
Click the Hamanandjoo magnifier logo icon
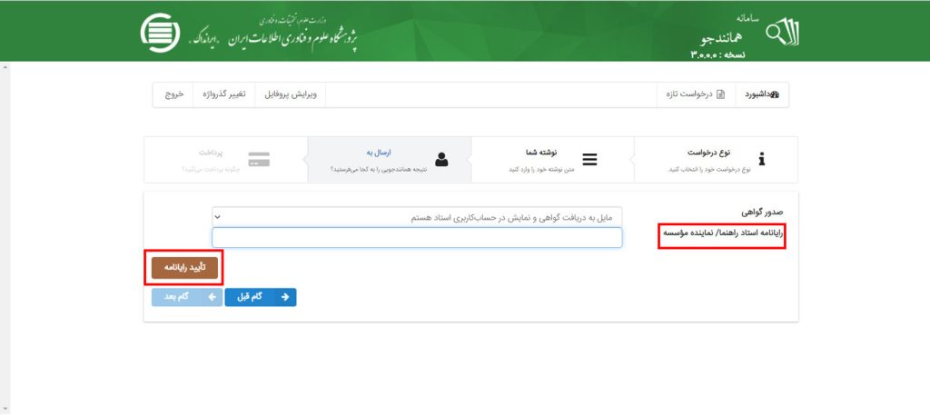click(783, 34)
